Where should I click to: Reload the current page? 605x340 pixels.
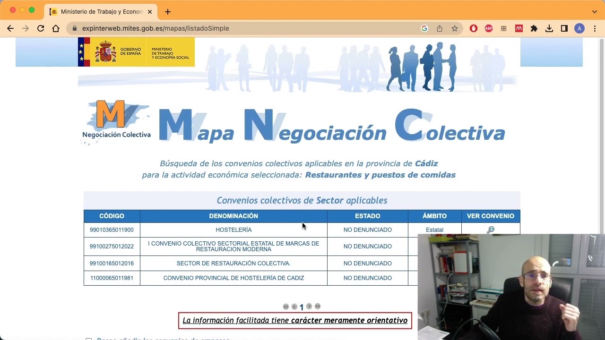point(41,28)
